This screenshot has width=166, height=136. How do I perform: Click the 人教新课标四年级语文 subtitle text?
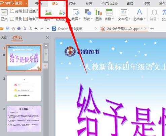click(x=125, y=67)
